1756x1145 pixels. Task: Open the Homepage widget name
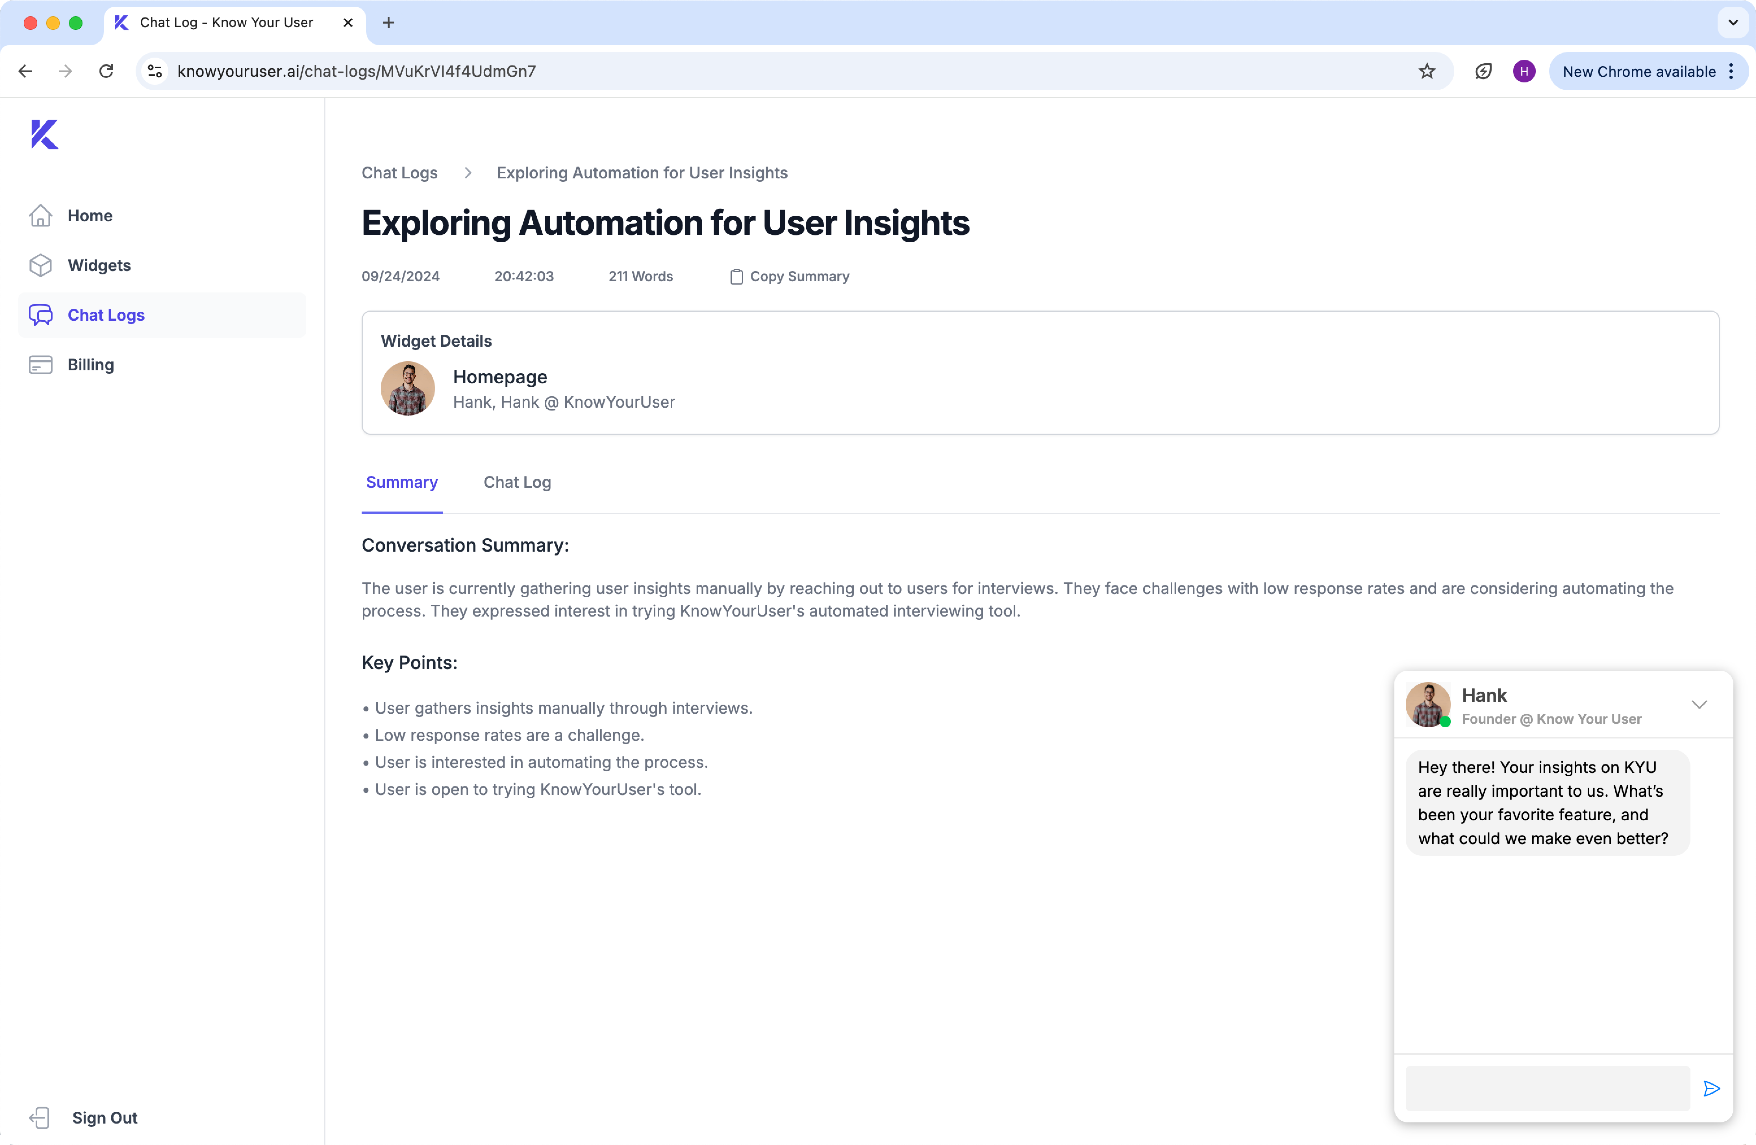[500, 377]
